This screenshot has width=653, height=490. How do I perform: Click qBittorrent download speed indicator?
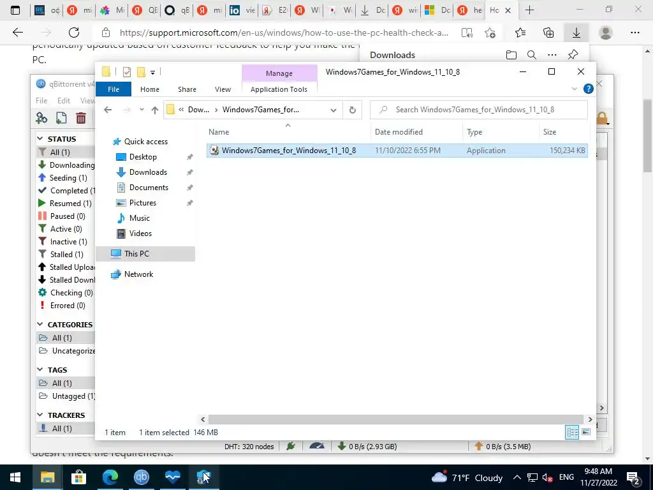[367, 447]
